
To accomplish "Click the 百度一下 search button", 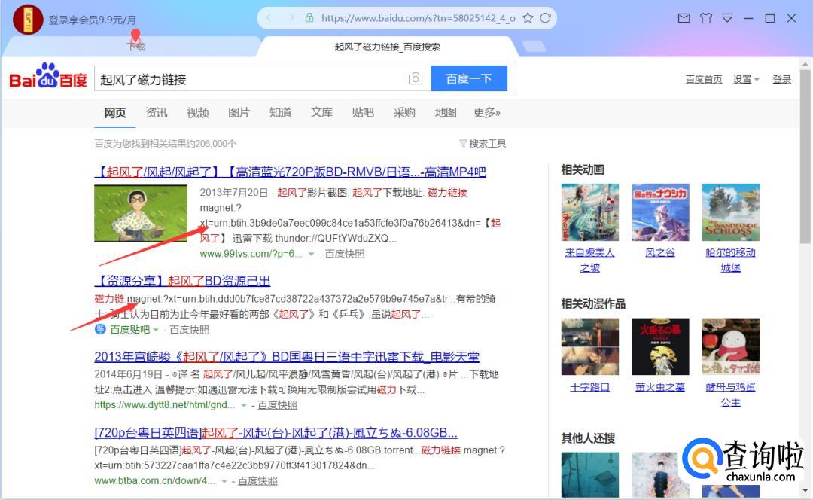I will 469,78.
